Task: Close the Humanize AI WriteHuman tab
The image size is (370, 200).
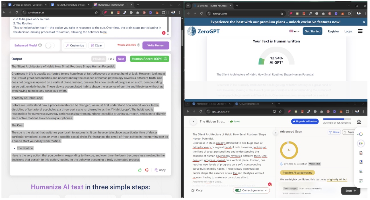Action: 131,5
